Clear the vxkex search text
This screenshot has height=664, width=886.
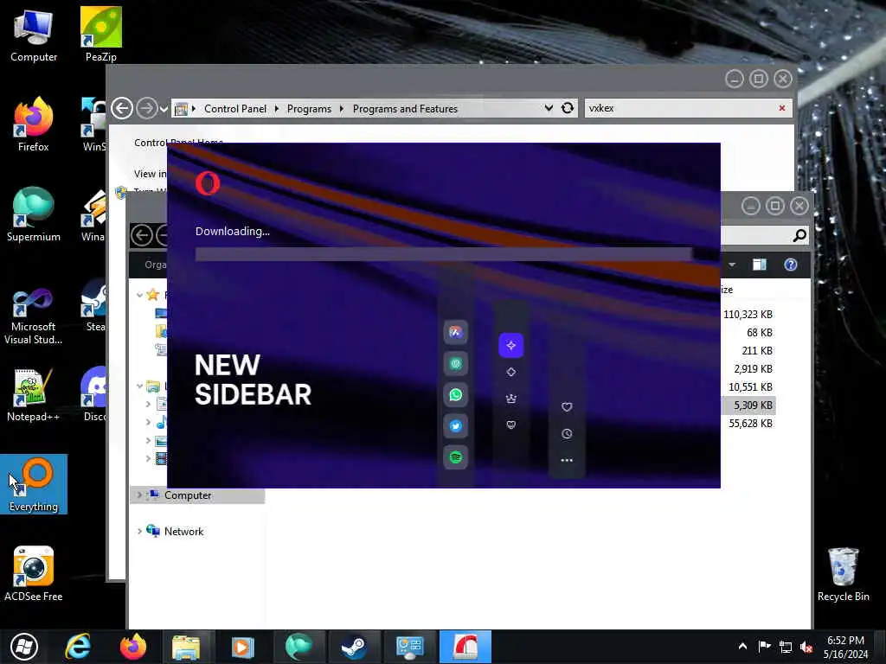[782, 108]
